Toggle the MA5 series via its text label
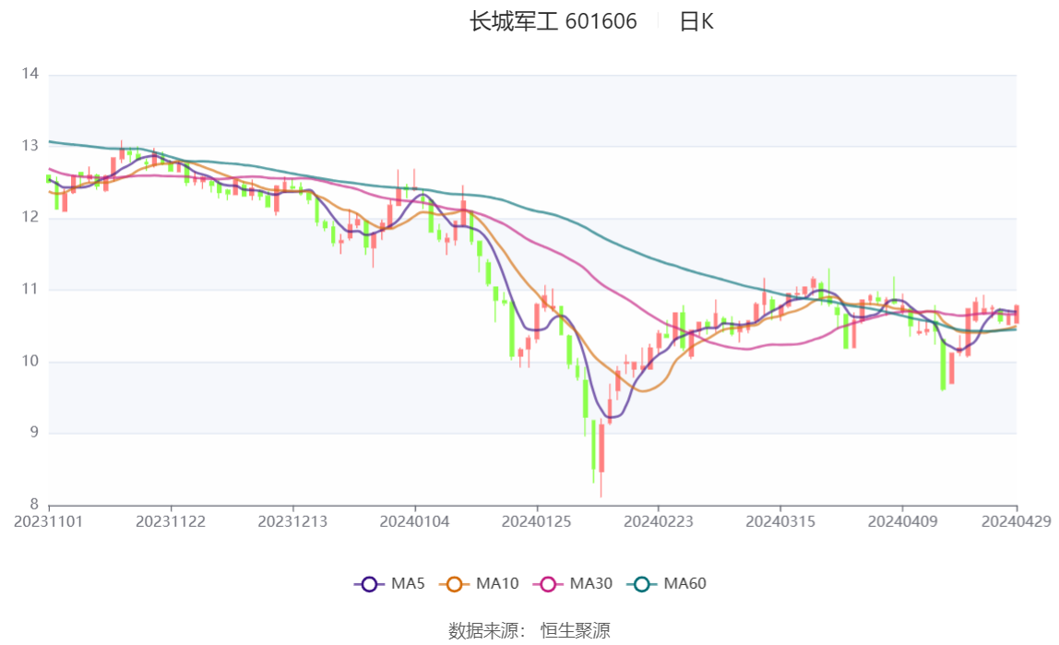The height and width of the screenshot is (645, 1059). (408, 583)
